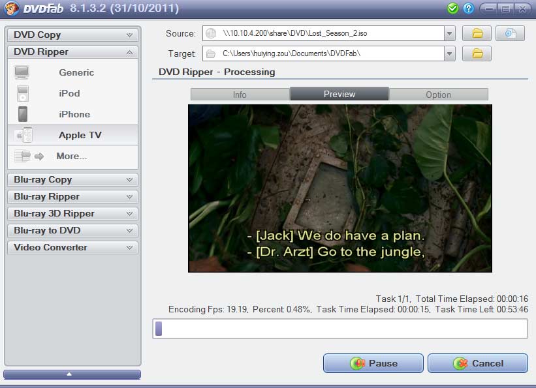Collapse sidebar with the bottom arrow bar
The width and height of the screenshot is (536, 388).
pos(72,374)
